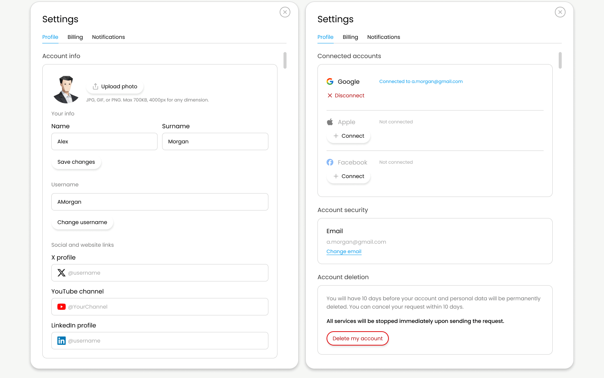Click the Change email link

point(344,252)
